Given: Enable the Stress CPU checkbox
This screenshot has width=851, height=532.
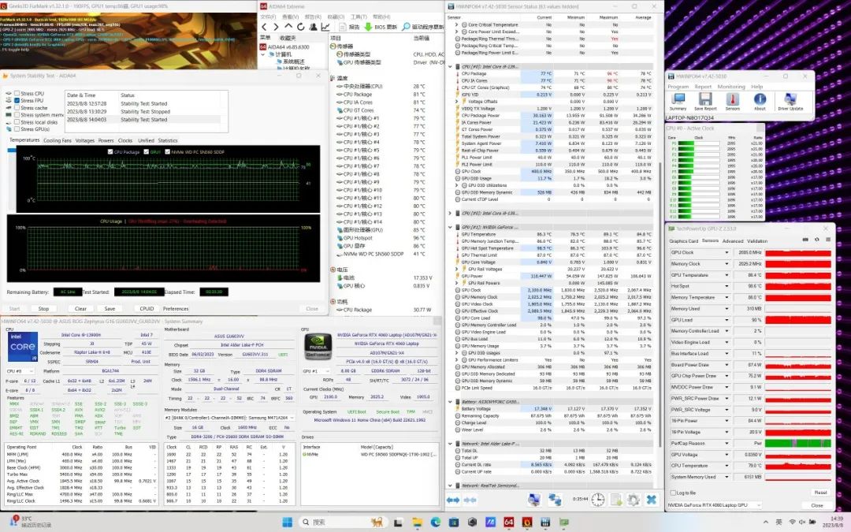Looking at the screenshot, I should 17,94.
